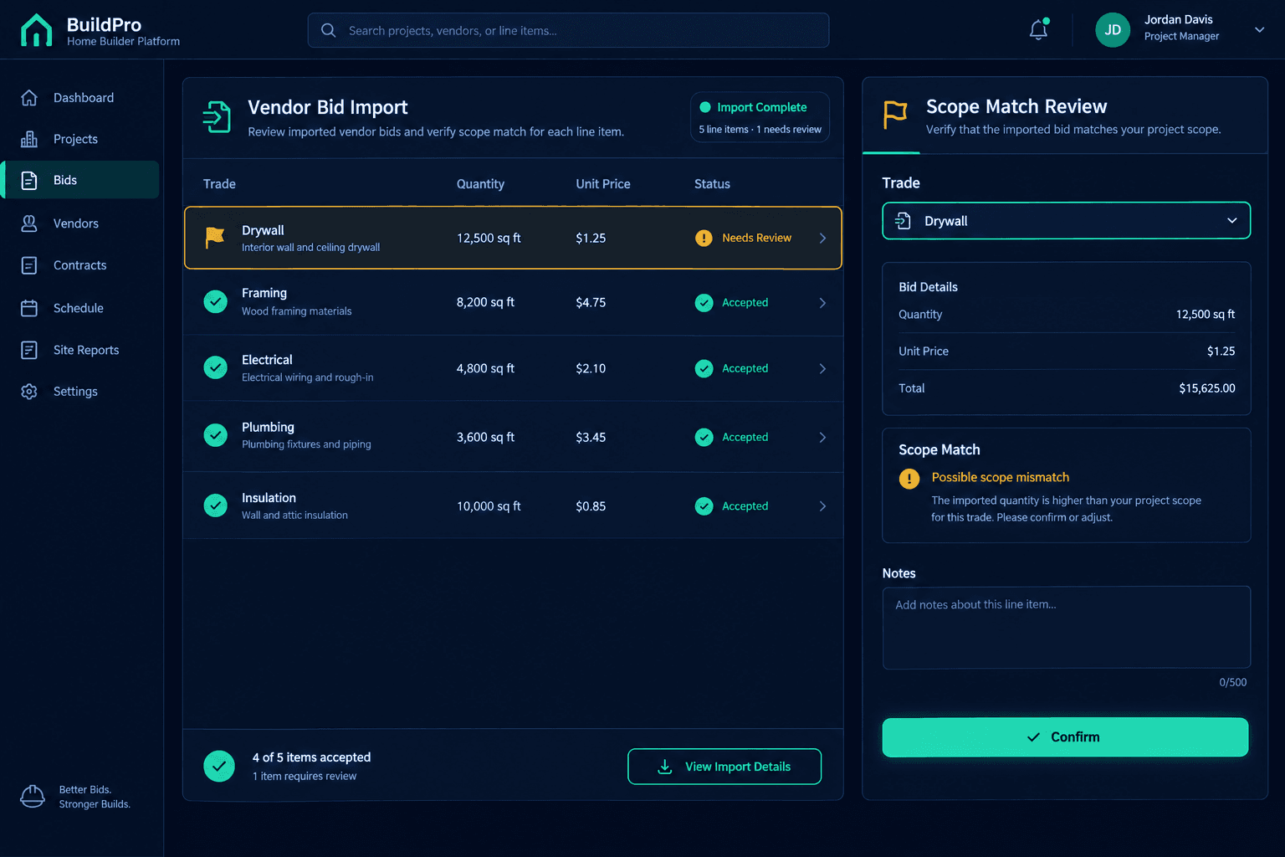Click the Insulation quantity 10,000 sq ft
The width and height of the screenshot is (1285, 857).
(489, 506)
